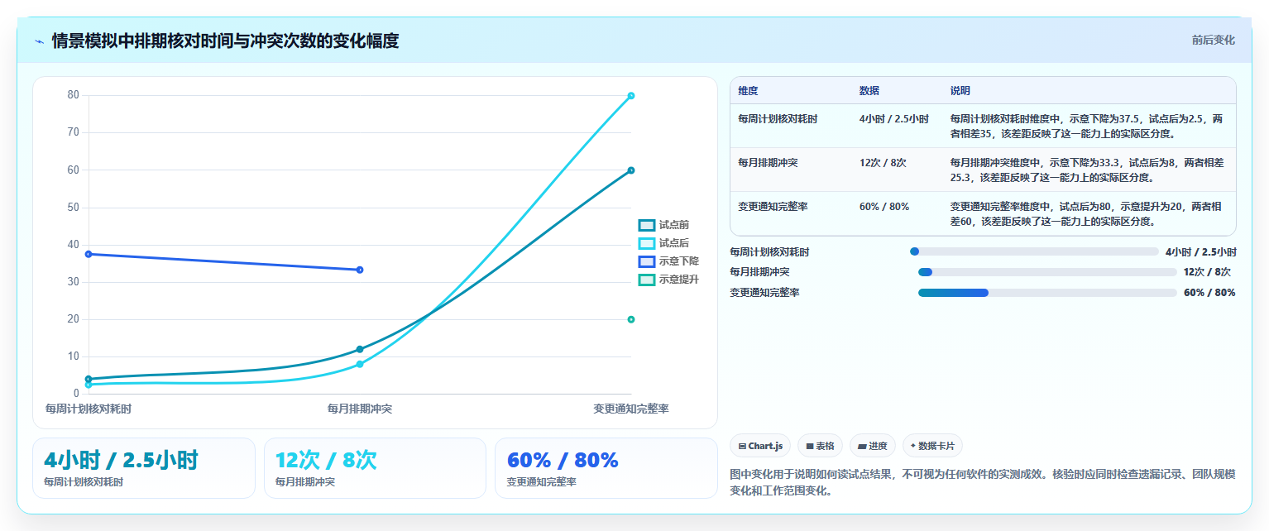Click 试点前 data point at 60
1269x531 pixels.
click(631, 170)
